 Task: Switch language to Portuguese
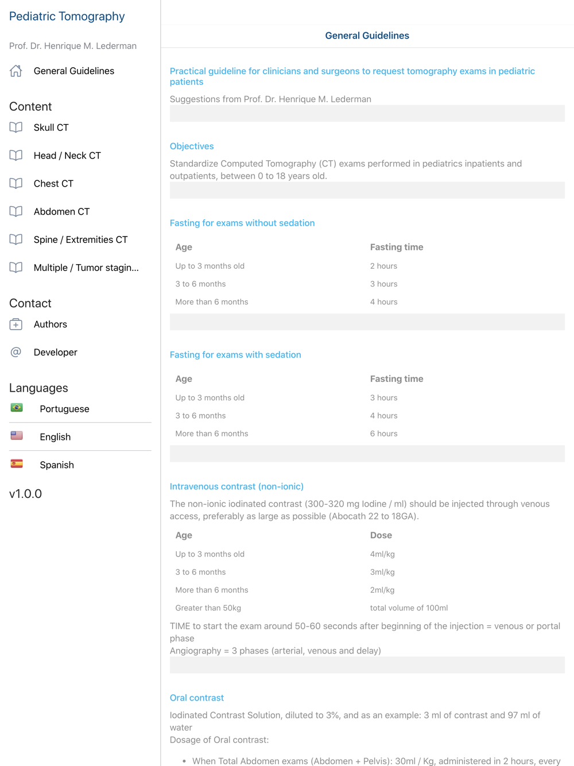(x=64, y=409)
